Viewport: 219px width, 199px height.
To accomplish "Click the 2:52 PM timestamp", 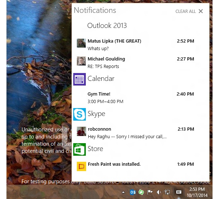I will [186, 41].
